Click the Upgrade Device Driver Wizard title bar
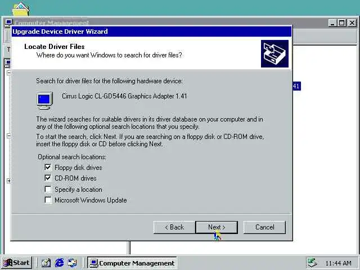Image resolution: width=360 pixels, height=270 pixels. coord(151,31)
